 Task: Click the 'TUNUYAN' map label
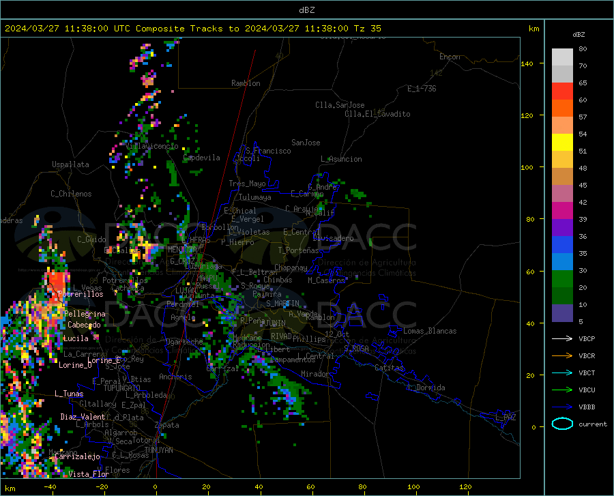[158, 450]
